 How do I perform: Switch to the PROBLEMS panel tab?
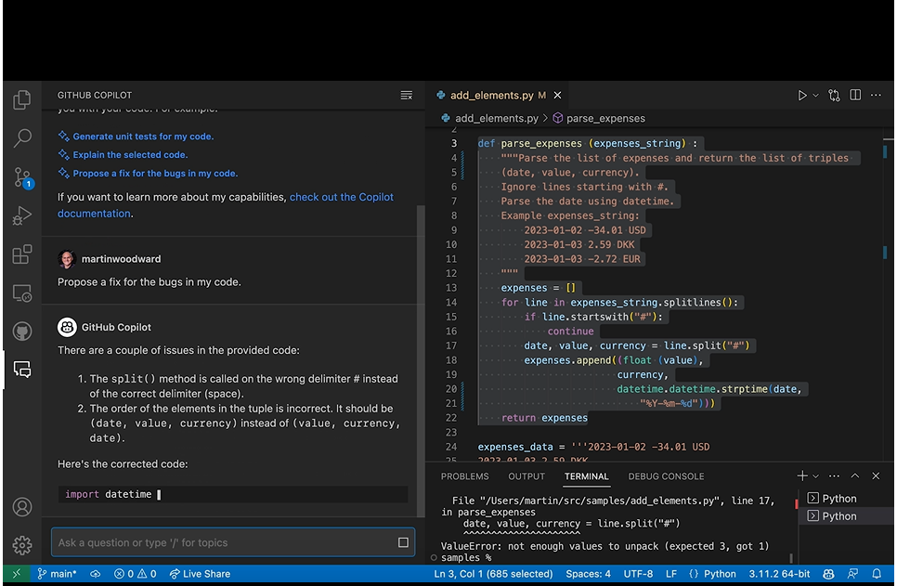tap(464, 476)
